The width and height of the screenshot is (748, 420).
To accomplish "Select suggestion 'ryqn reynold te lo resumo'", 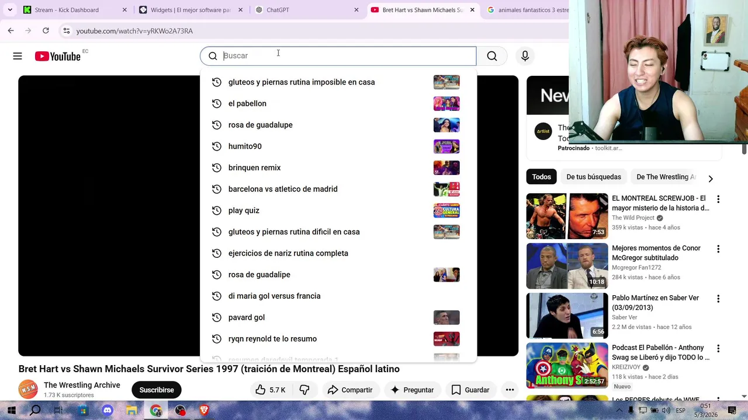I will [x=338, y=339].
